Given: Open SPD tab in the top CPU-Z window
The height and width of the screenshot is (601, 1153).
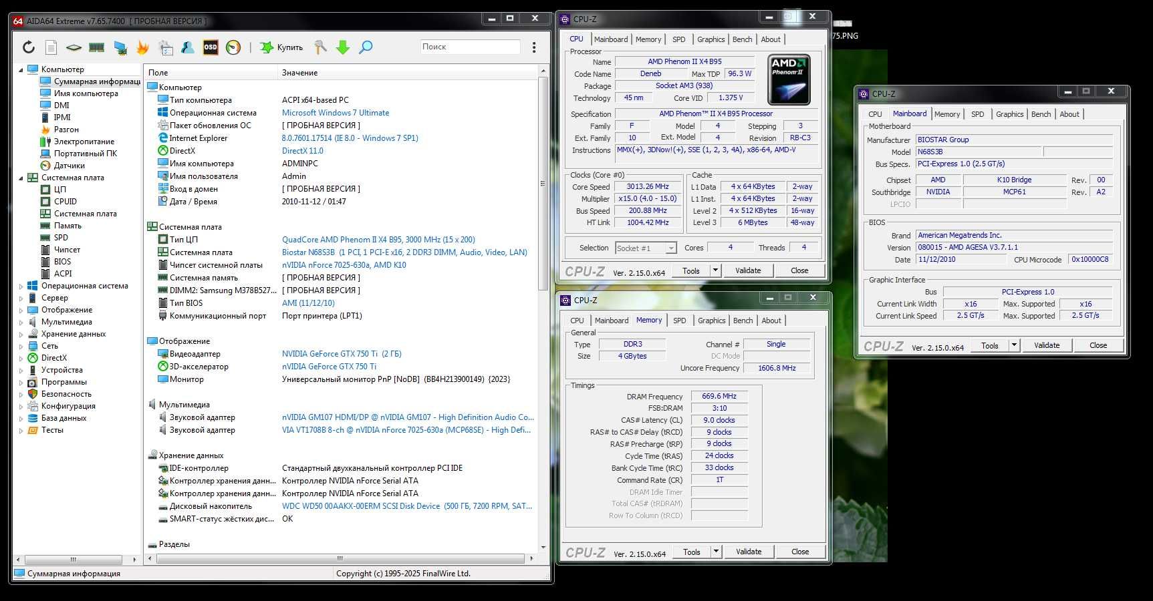Looking at the screenshot, I should (x=678, y=39).
